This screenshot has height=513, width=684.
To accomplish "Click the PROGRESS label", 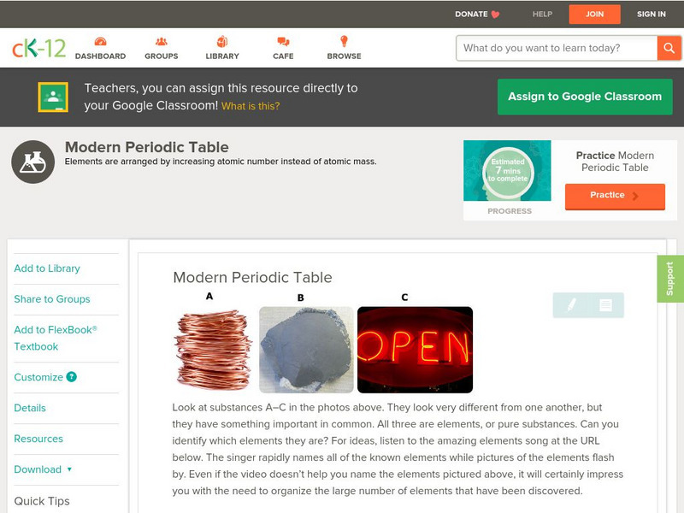I will point(510,211).
